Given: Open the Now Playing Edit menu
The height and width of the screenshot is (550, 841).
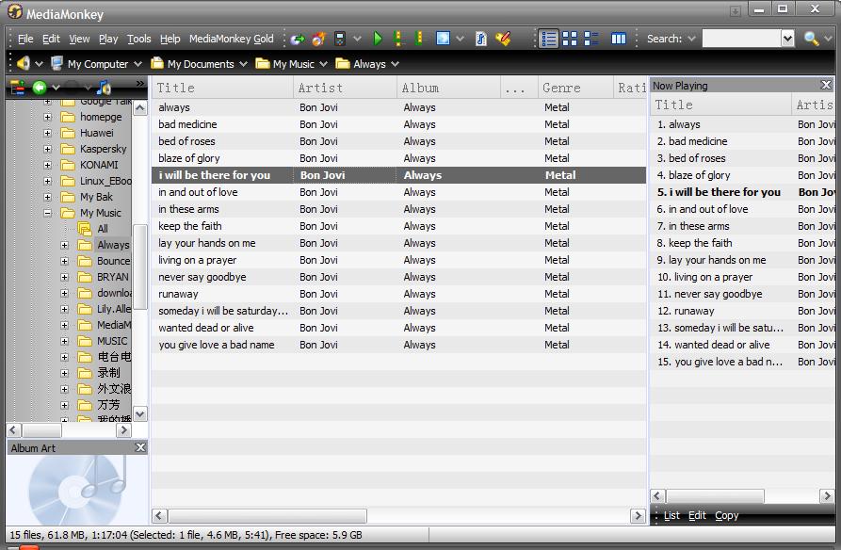Looking at the screenshot, I should 697,515.
